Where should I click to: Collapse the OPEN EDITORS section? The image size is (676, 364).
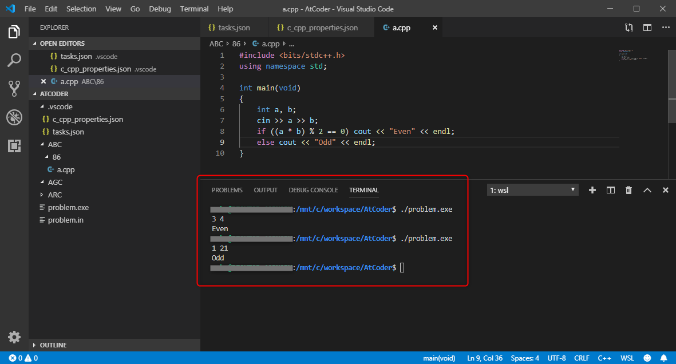tap(62, 43)
